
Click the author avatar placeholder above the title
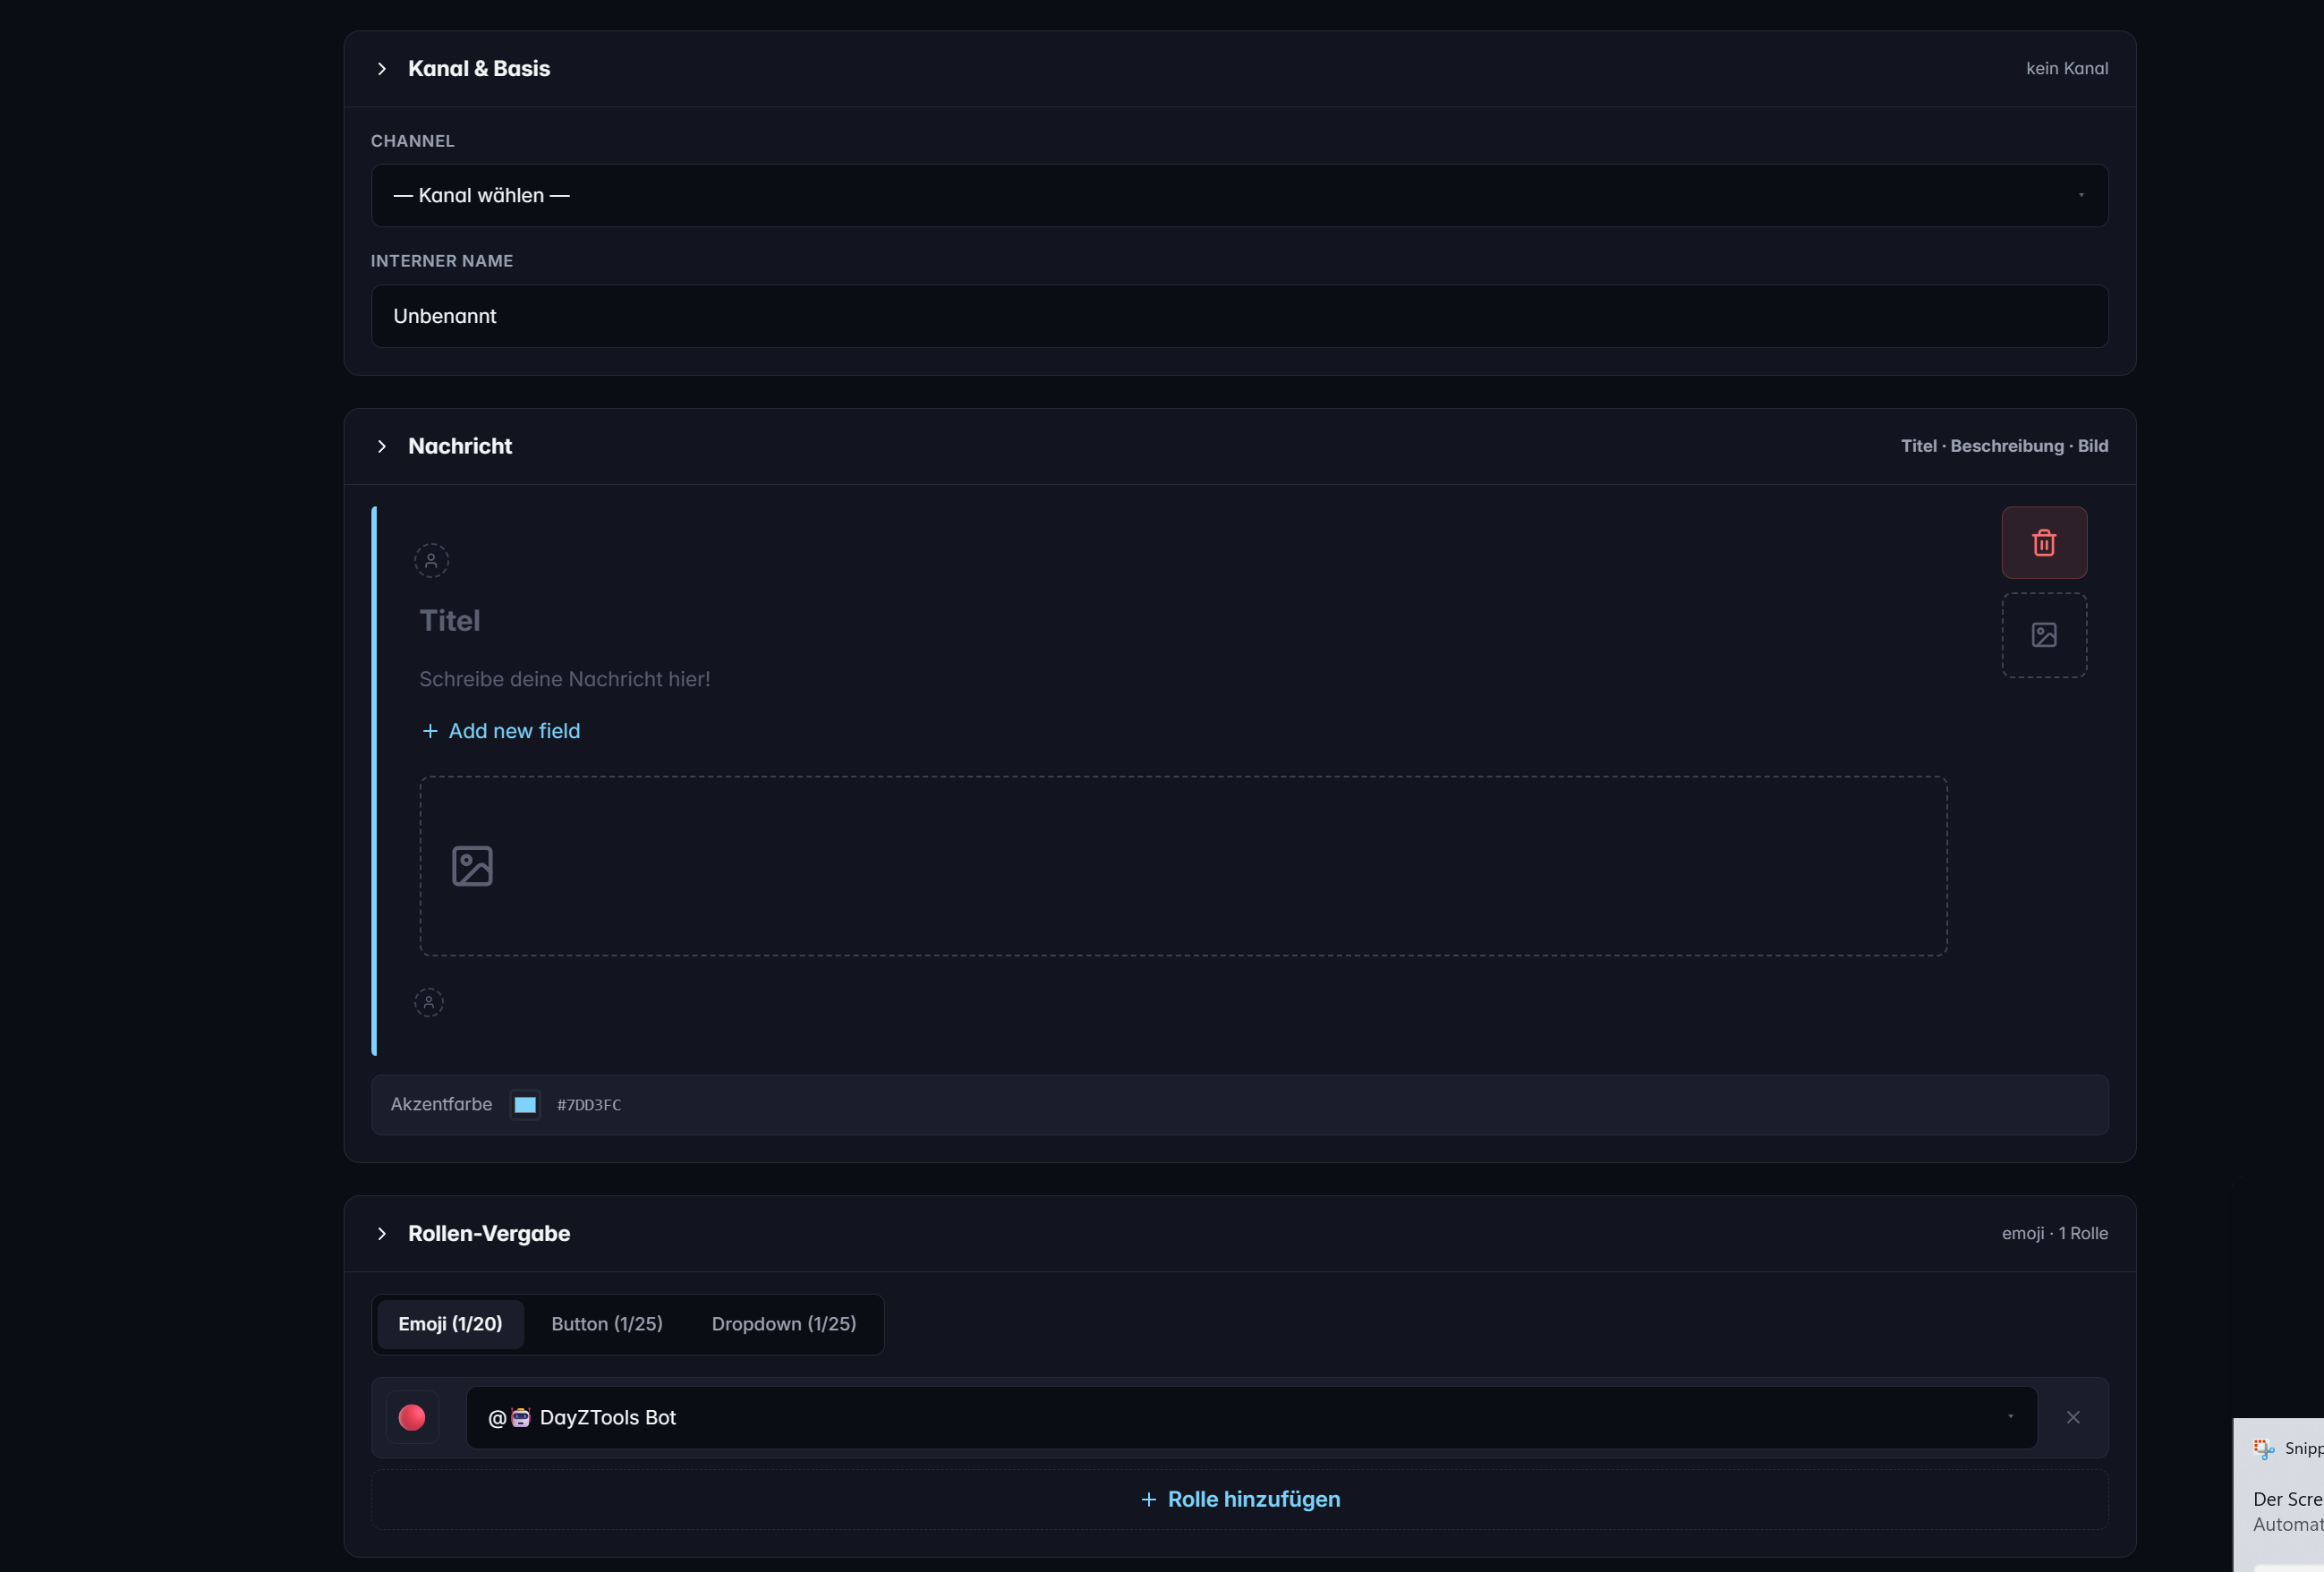tap(431, 561)
